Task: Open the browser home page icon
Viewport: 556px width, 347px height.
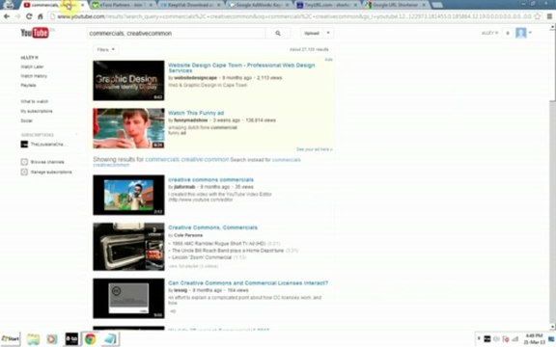Action: [x=41, y=16]
